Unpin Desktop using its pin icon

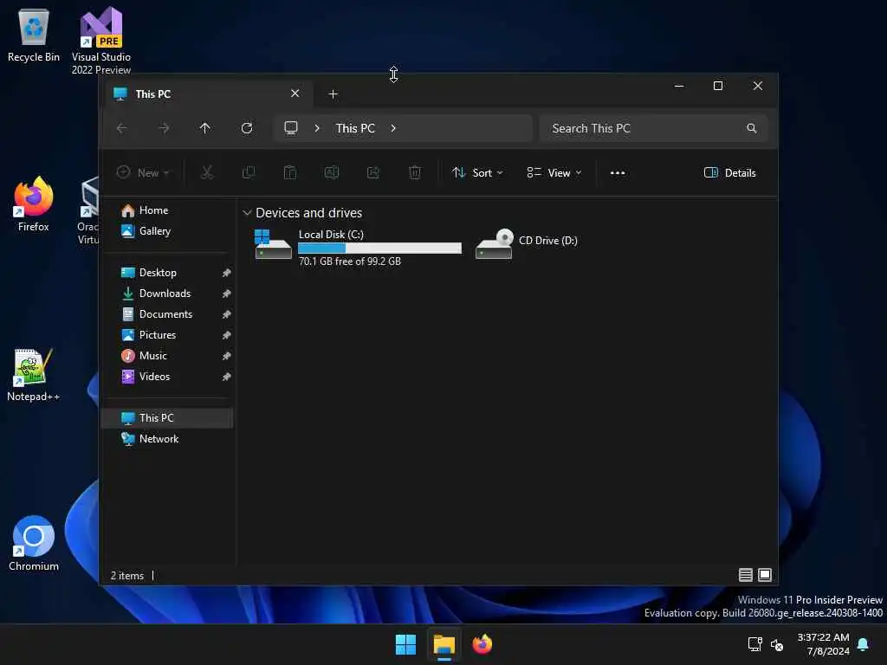point(226,273)
